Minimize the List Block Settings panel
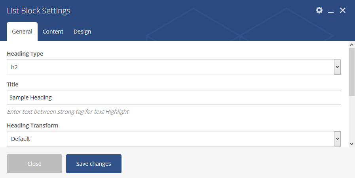This screenshot has width=355, height=178. [x=331, y=11]
